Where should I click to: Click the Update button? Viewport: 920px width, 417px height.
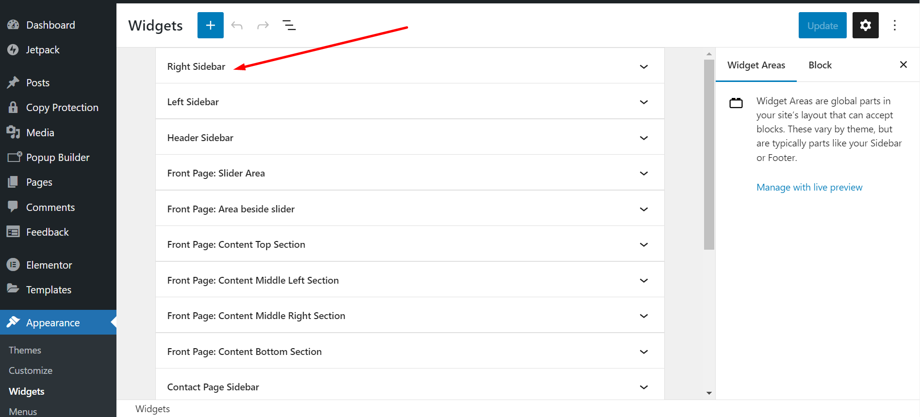pyautogui.click(x=822, y=26)
